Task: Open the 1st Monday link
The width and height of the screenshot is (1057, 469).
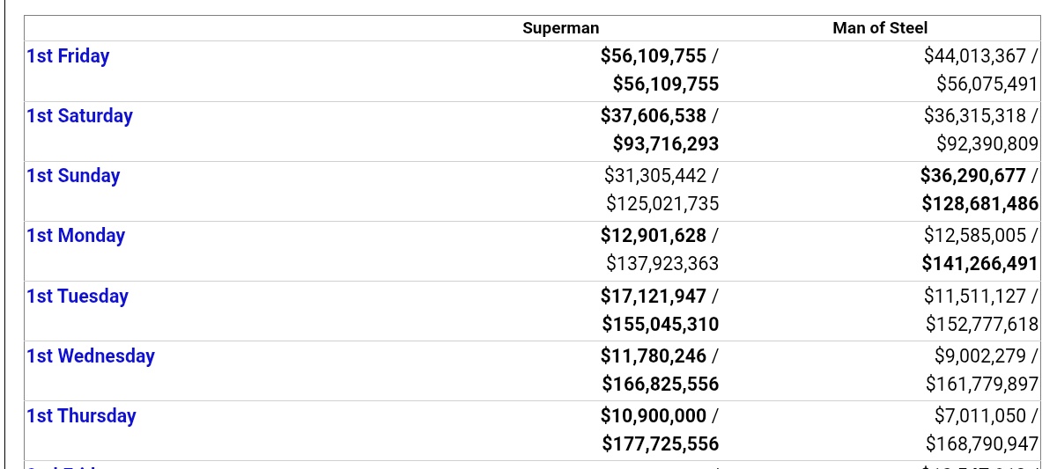Action: click(x=76, y=236)
